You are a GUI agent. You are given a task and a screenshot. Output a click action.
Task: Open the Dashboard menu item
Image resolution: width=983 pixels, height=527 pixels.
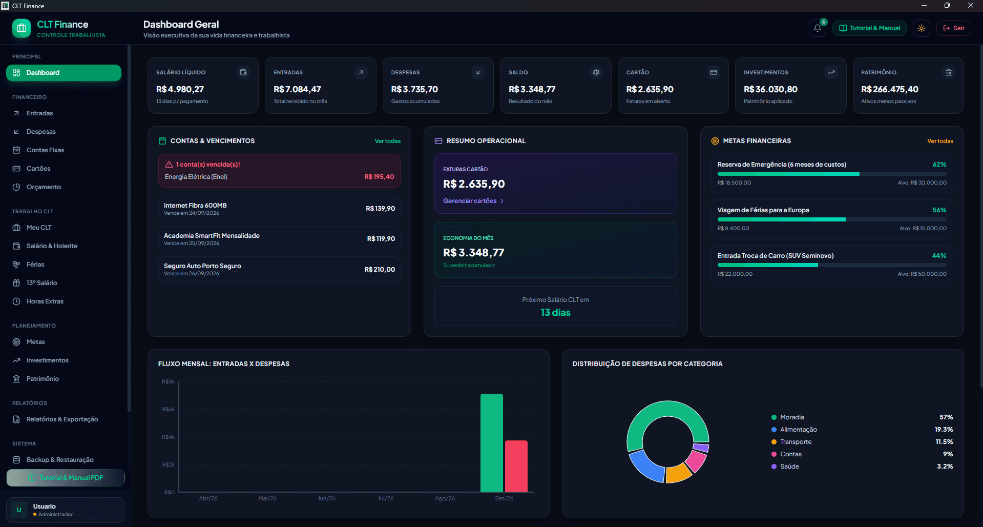64,73
